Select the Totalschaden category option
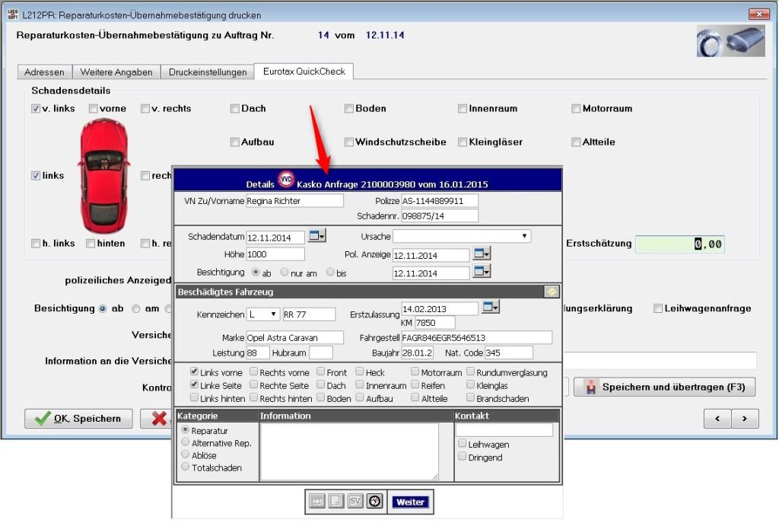The height and width of the screenshot is (523, 779). click(185, 467)
